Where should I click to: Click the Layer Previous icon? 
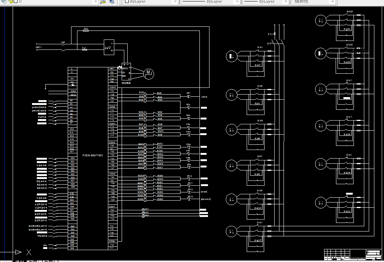click(112, 2)
